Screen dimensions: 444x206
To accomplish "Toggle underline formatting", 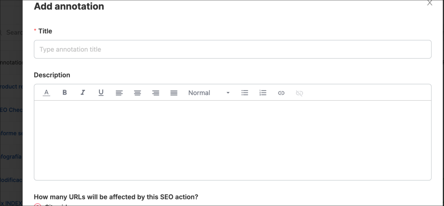I will point(101,93).
